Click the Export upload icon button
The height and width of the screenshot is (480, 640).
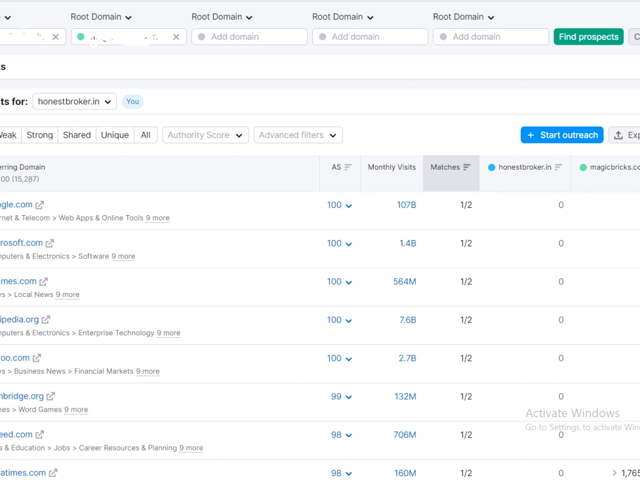point(624,135)
